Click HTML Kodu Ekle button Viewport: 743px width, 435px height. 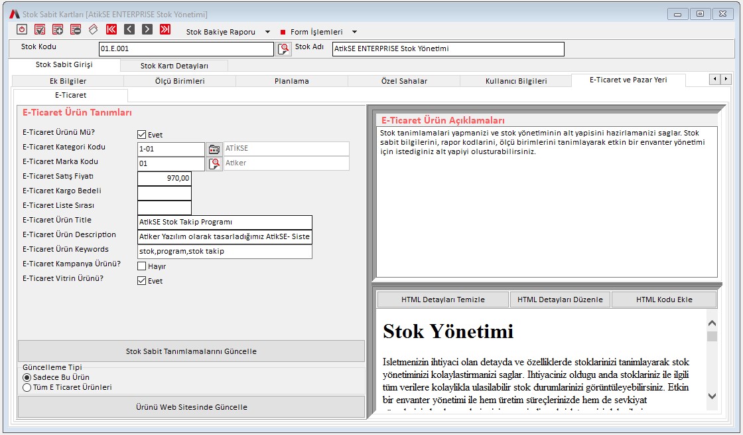tap(664, 300)
